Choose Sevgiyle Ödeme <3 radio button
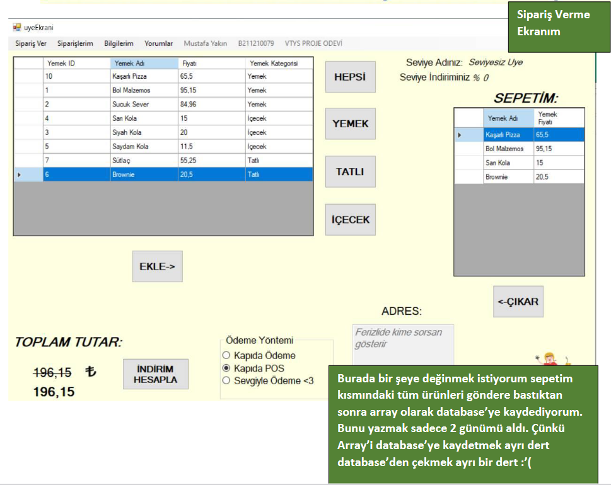611x485 pixels. tap(226, 380)
